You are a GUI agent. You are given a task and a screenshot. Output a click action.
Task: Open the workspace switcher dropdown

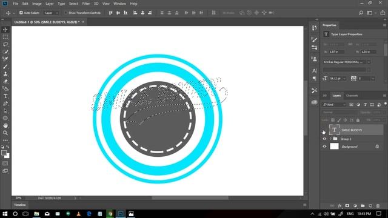(x=371, y=13)
